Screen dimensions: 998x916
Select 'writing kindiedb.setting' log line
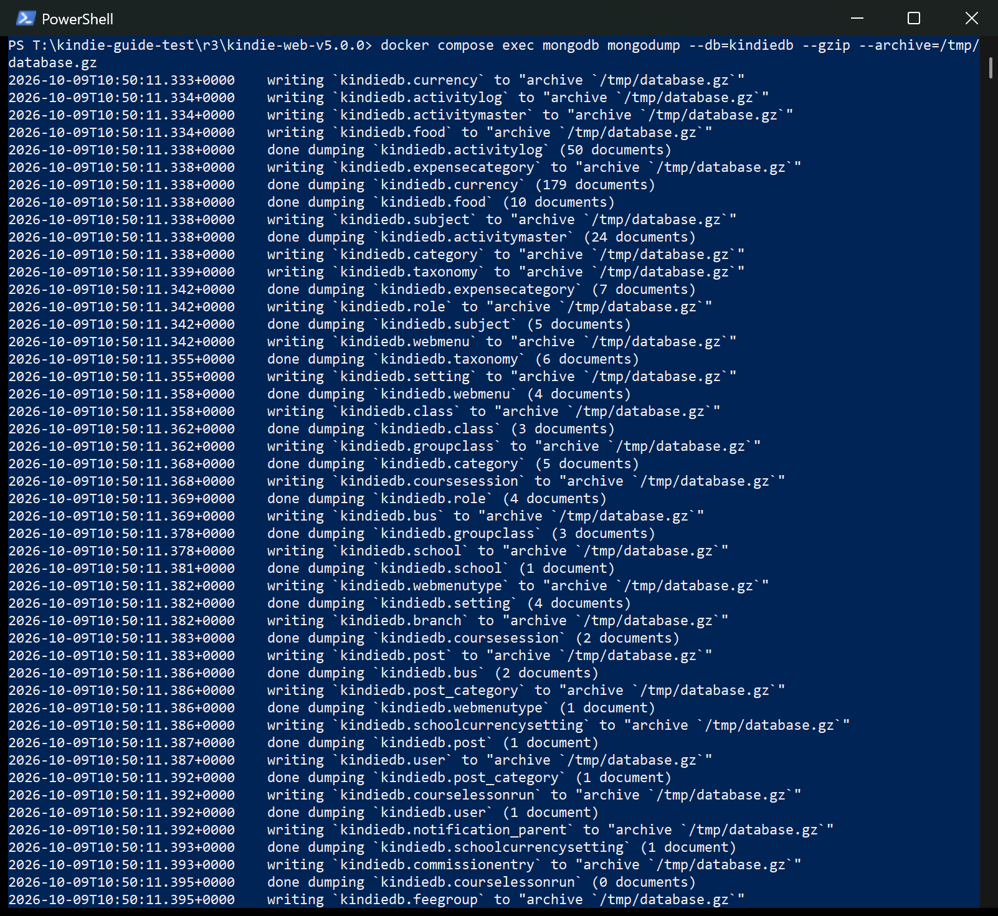[373, 377]
